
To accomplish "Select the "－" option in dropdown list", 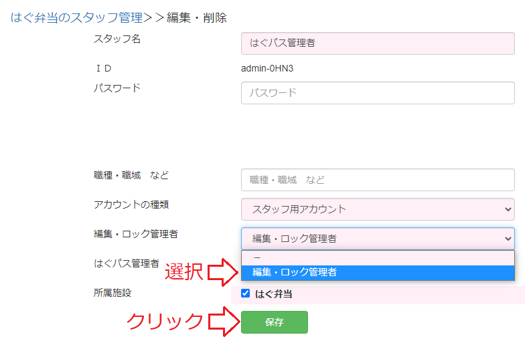I will tap(378, 257).
